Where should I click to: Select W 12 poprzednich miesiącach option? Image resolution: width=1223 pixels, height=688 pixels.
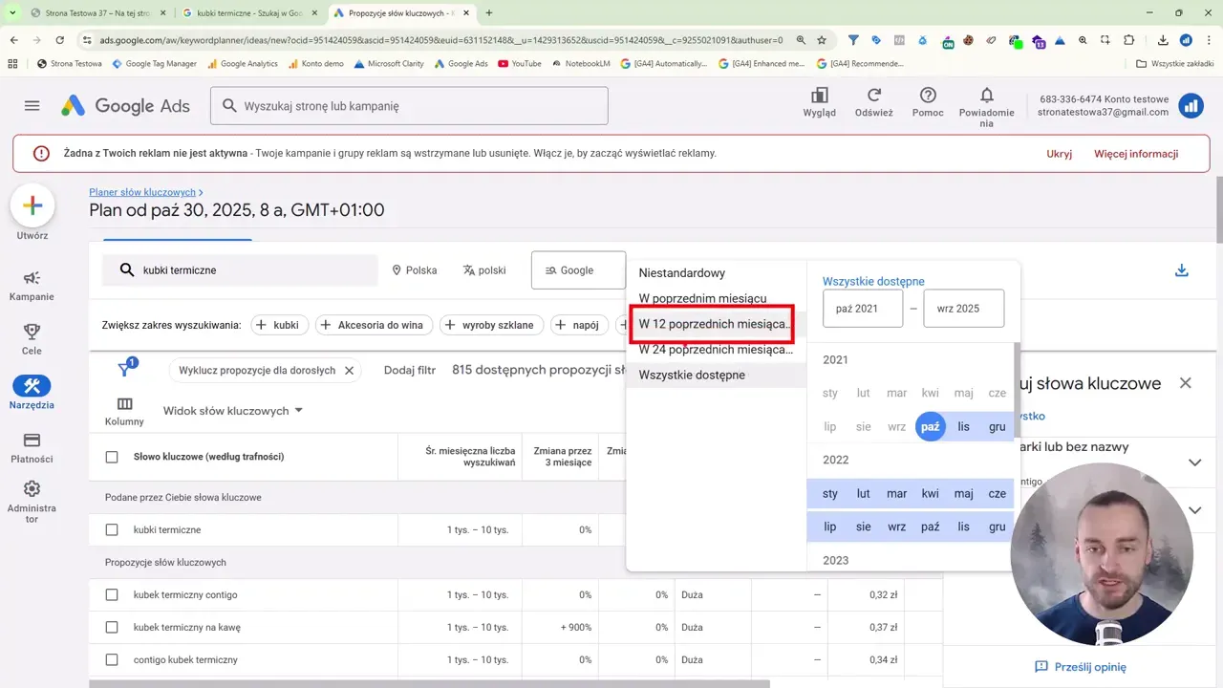[x=717, y=324]
